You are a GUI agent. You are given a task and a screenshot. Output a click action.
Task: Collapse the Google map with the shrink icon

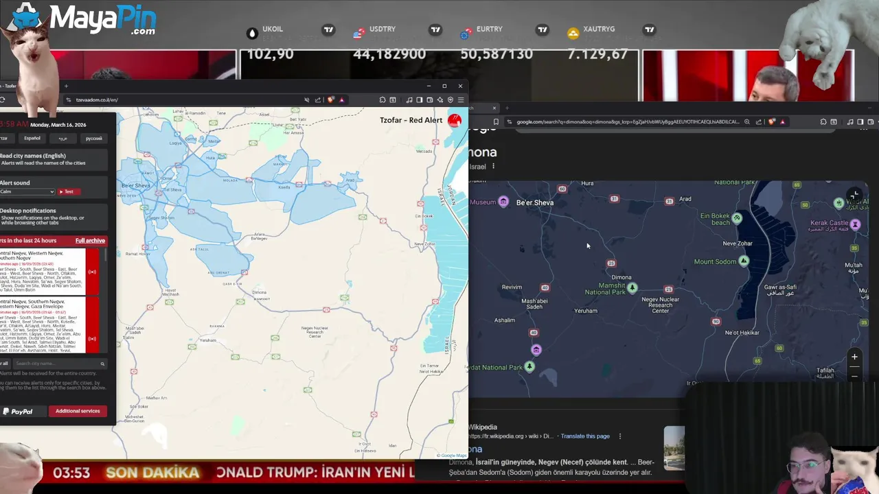coord(854,196)
